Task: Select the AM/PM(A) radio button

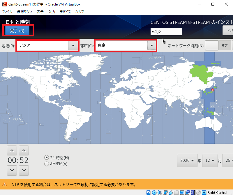Action: tap(47, 164)
